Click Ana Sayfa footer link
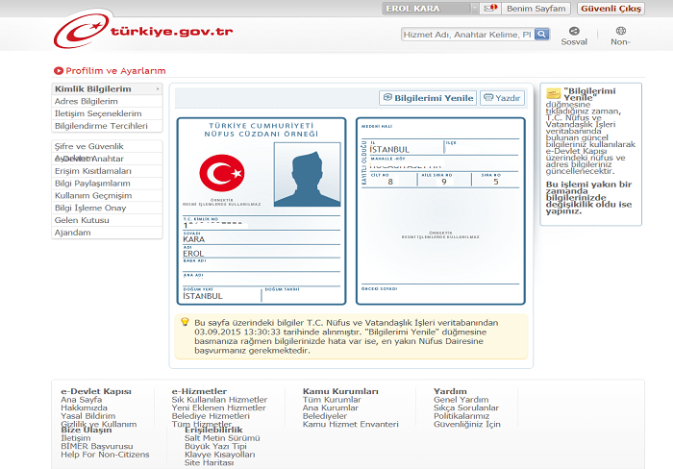This screenshot has height=469, width=673. [81, 400]
